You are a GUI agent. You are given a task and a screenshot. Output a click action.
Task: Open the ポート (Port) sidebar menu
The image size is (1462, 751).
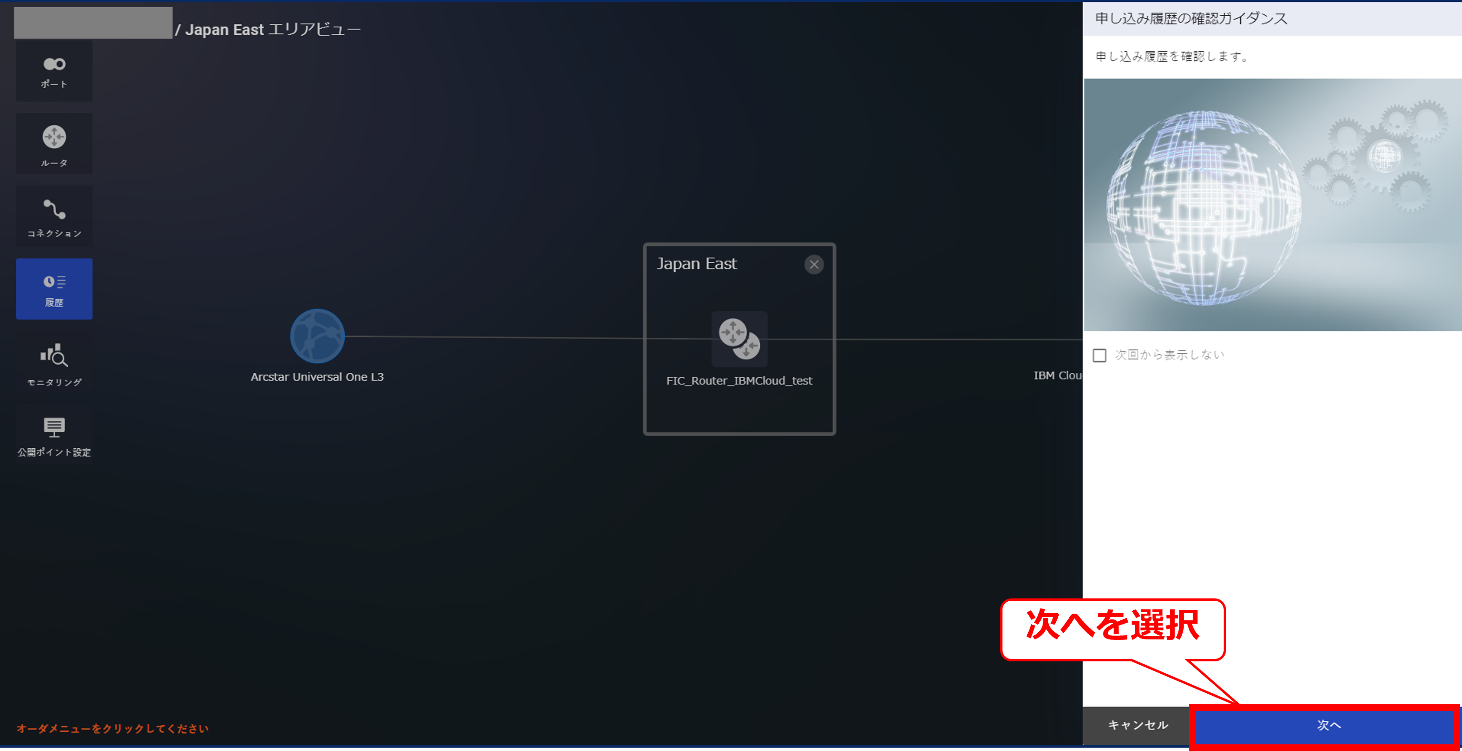click(54, 72)
